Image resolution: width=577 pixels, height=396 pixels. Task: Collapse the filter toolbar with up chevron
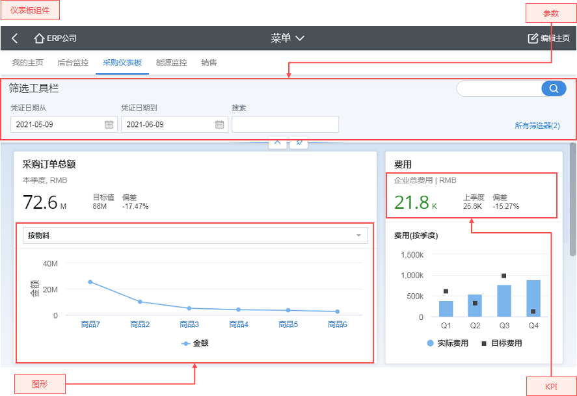[277, 142]
